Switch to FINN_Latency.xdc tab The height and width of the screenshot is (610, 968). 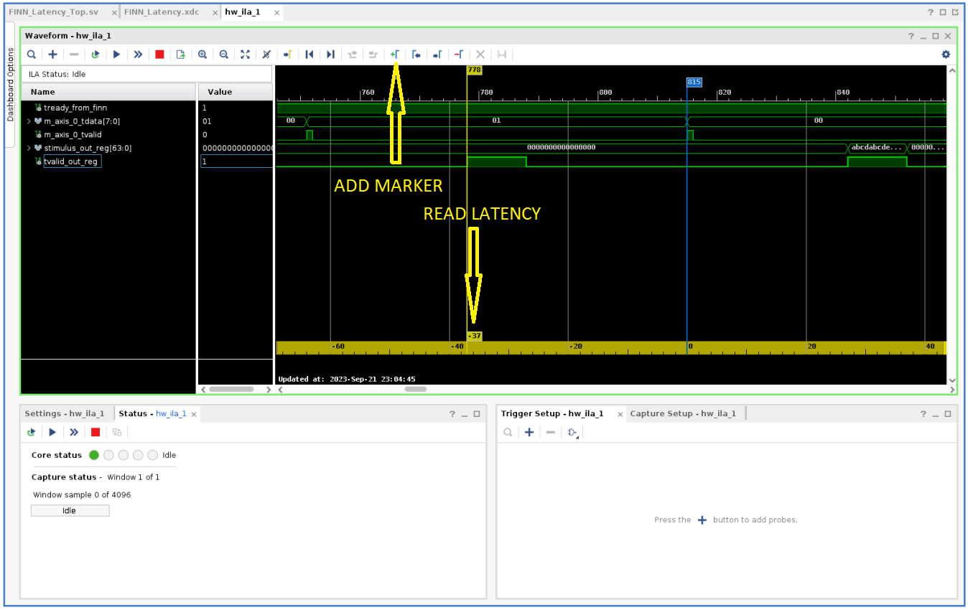[162, 12]
